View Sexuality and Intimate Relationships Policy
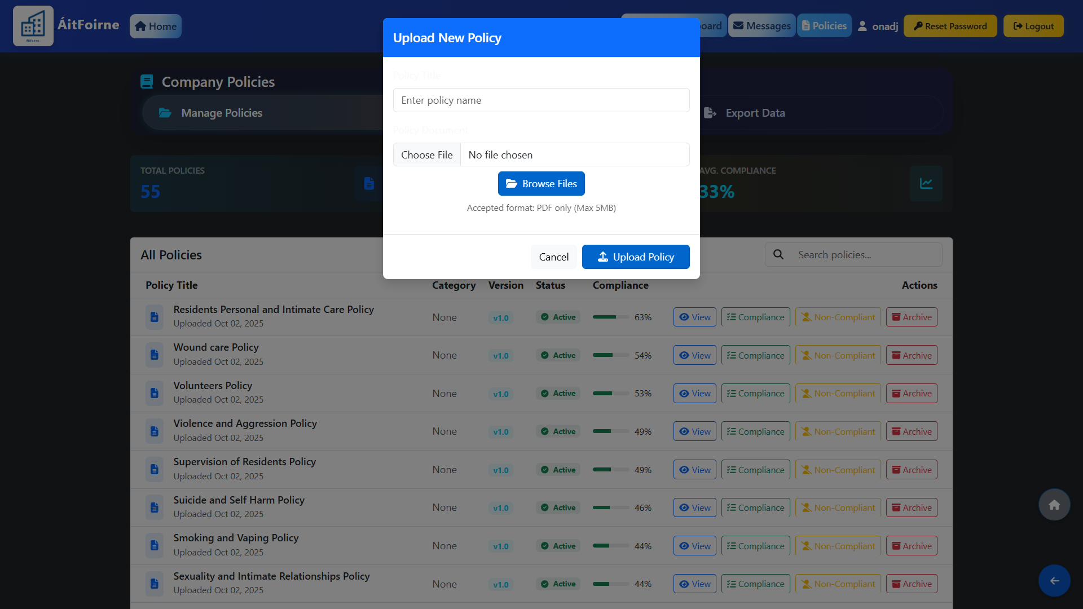 pos(694,584)
